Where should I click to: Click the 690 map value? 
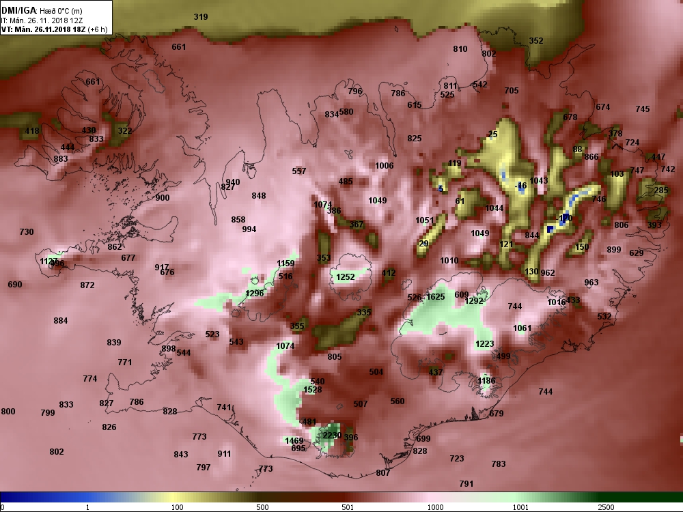[15, 285]
